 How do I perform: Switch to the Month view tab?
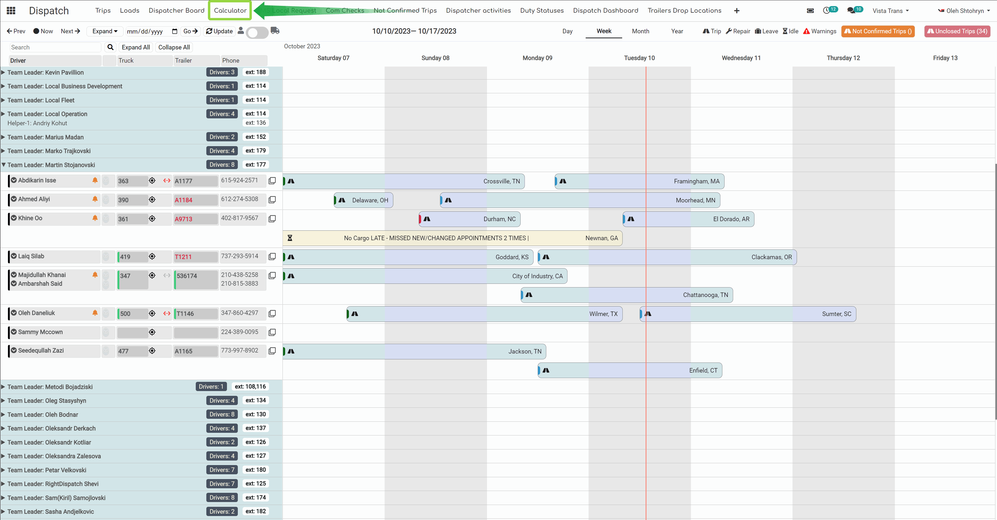[640, 31]
